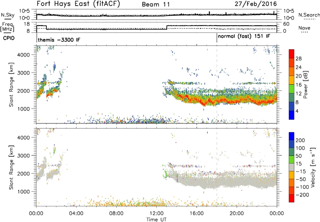
Task: Click the '-100' label on the Velocity colorbar
Action: click(302, 187)
